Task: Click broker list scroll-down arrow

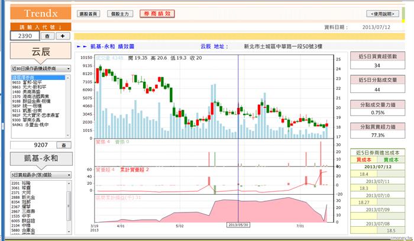Action: (68, 135)
